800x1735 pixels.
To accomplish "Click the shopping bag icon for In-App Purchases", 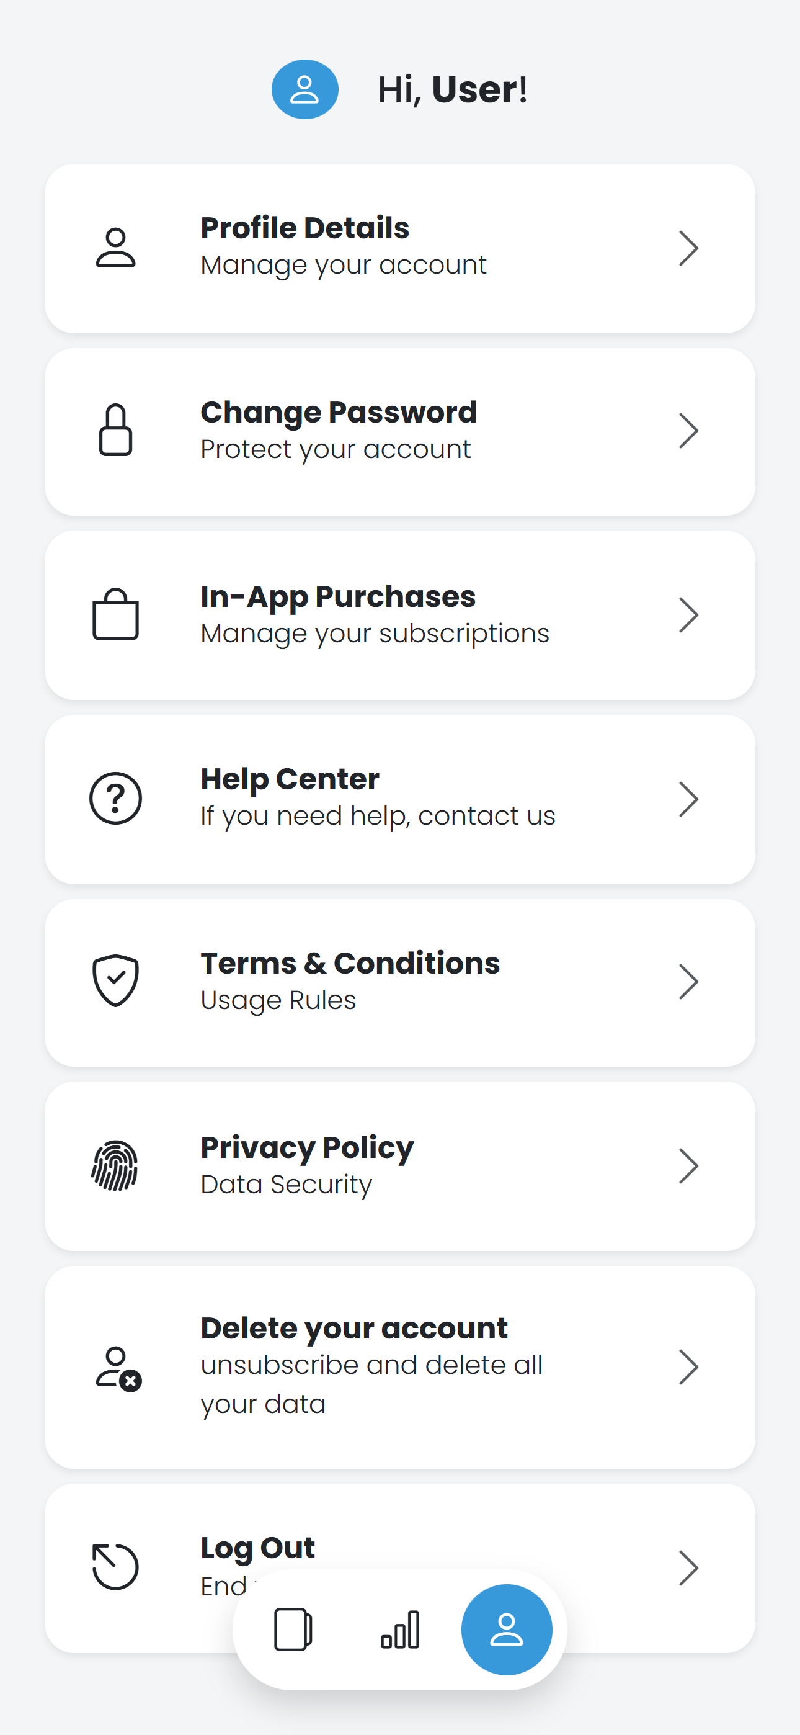I will pos(115,614).
